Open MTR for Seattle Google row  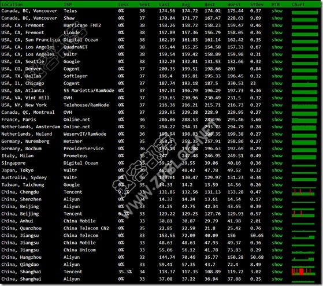(x=277, y=62)
